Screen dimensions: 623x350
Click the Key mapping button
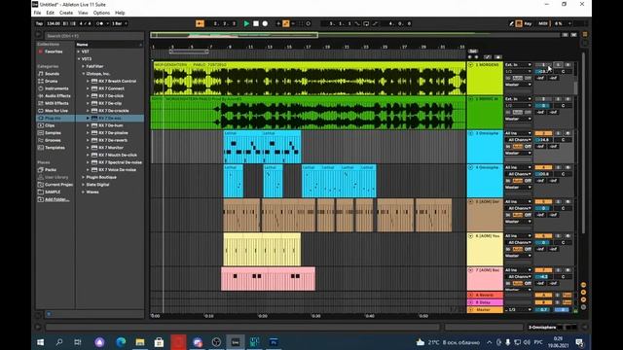528,23
